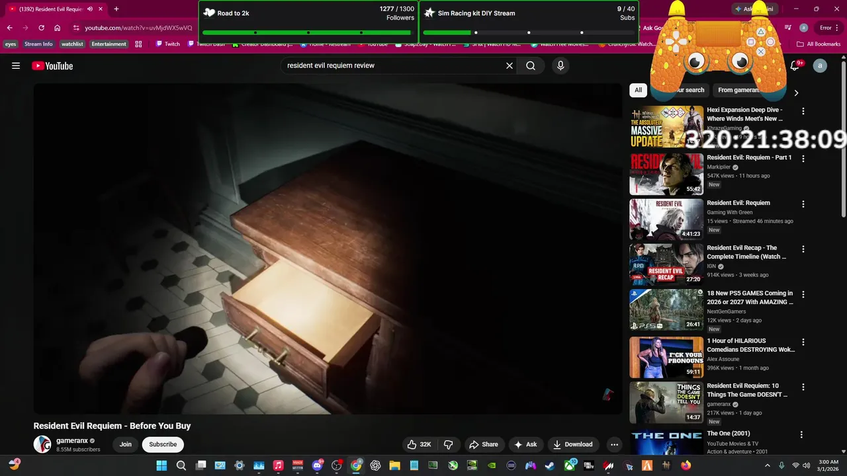This screenshot has width=847, height=476.
Task: Open options for 1 Hour of HILARIOUS Comedians
Action: [x=803, y=342]
